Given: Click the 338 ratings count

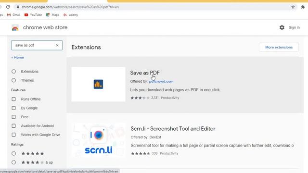Looking at the screenshot, I should coord(154,153).
